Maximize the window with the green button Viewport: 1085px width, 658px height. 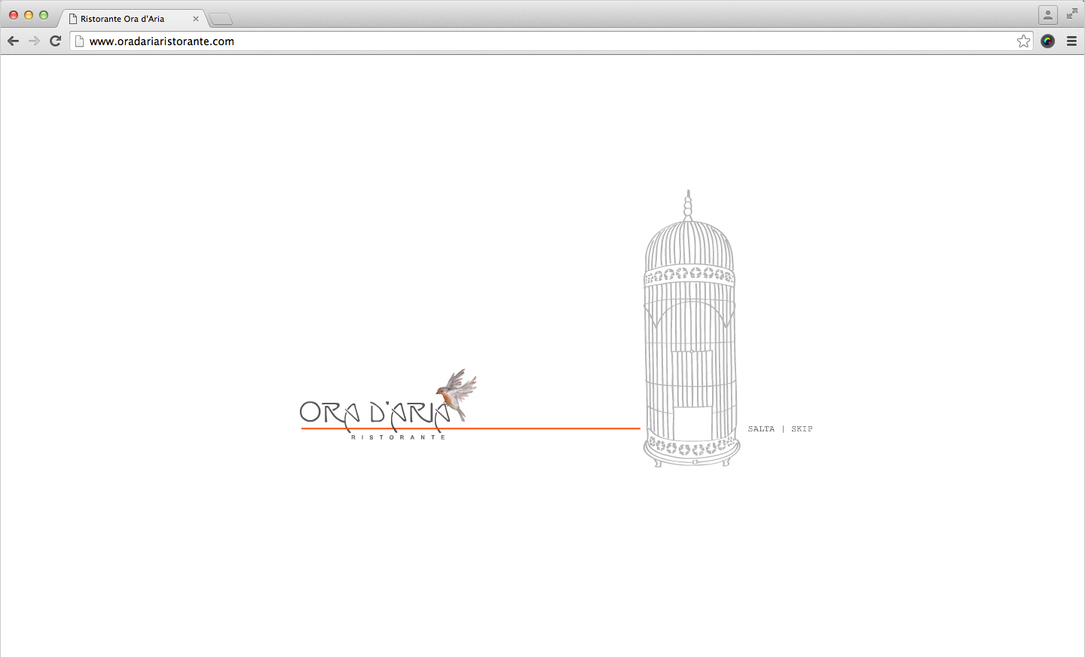(44, 15)
